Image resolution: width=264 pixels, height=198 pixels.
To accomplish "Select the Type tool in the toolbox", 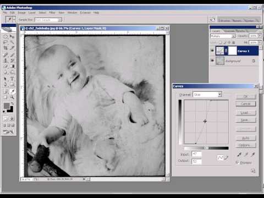I will [12, 79].
